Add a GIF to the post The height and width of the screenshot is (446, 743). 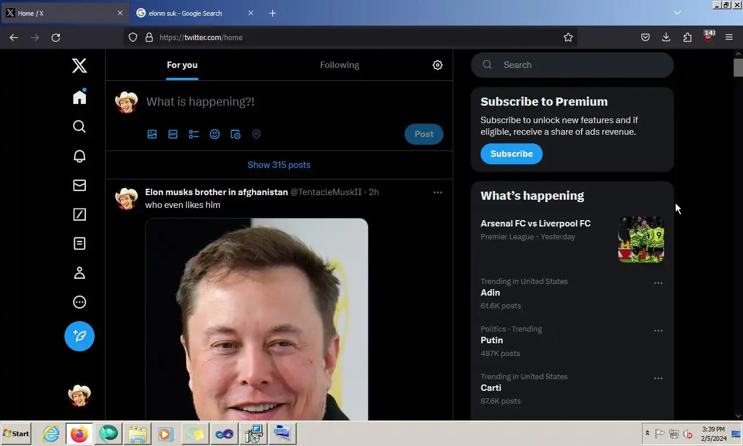pos(173,134)
